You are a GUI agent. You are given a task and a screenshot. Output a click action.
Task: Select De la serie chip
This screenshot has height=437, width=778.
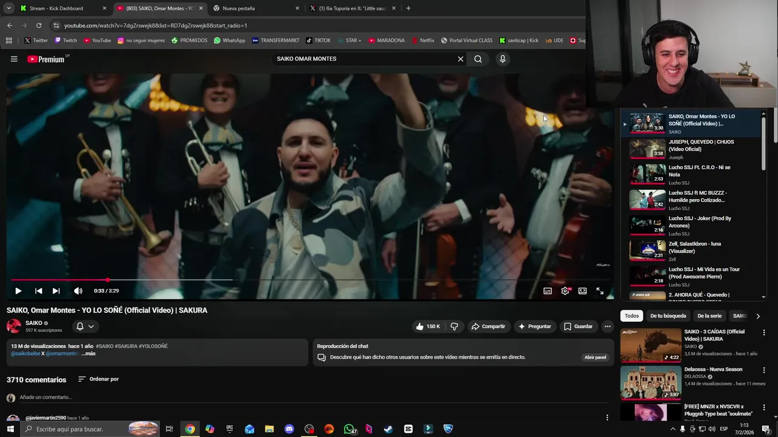[709, 316]
